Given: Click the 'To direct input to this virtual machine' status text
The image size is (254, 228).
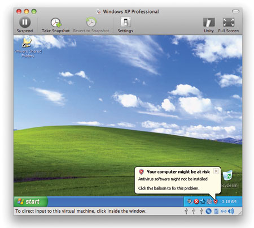Looking at the screenshot, I should (81, 211).
